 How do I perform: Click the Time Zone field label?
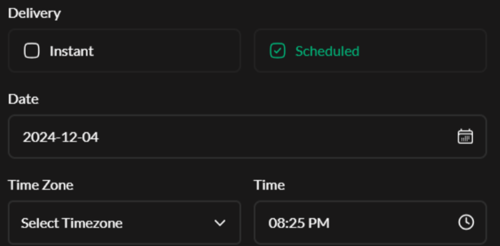[41, 185]
